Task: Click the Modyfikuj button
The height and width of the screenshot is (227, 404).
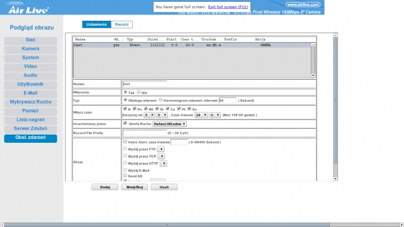Action: pyautogui.click(x=135, y=187)
